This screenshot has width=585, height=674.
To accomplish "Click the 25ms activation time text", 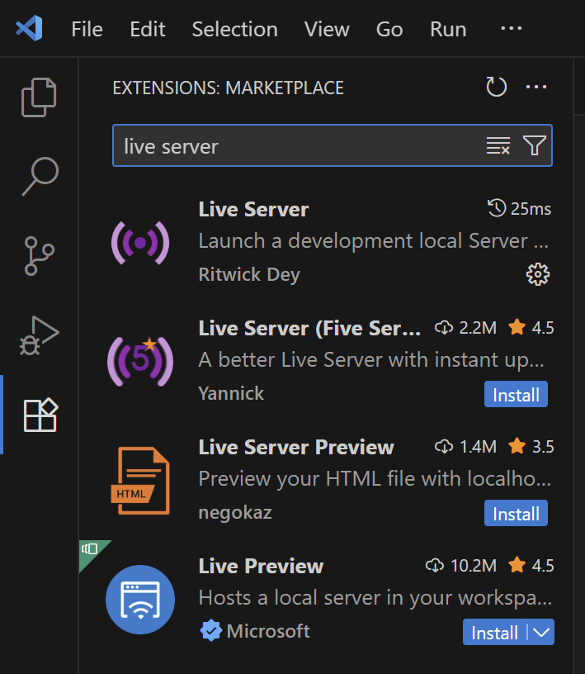I will pos(531,209).
